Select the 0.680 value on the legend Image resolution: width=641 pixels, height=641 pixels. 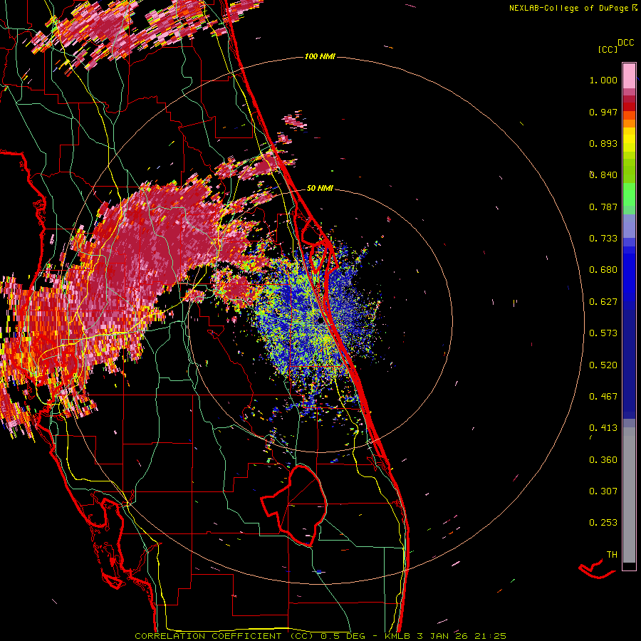tap(603, 270)
